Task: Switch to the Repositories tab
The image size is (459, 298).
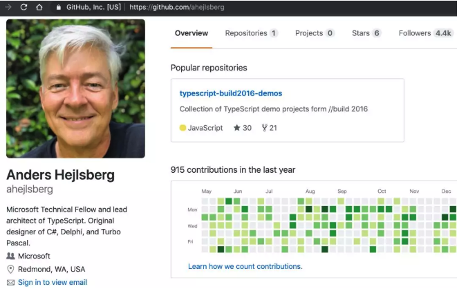Action: 252,33
